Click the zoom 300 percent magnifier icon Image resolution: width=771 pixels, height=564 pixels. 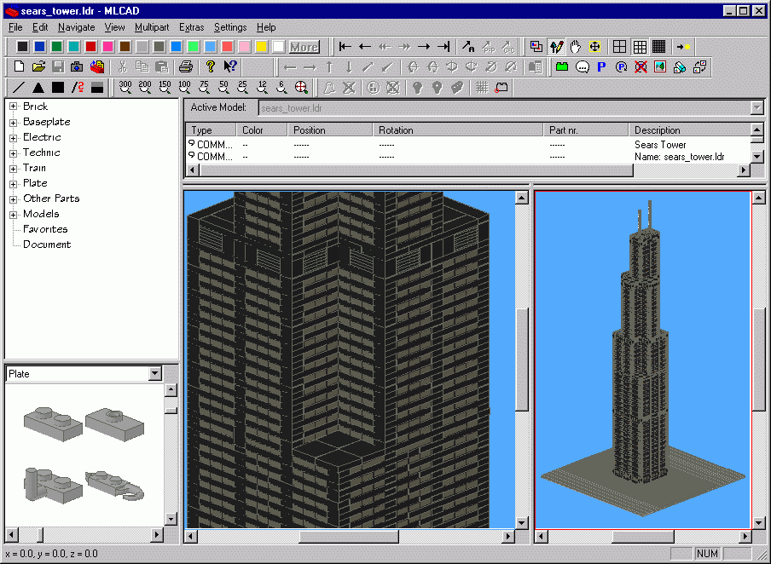pos(125,88)
